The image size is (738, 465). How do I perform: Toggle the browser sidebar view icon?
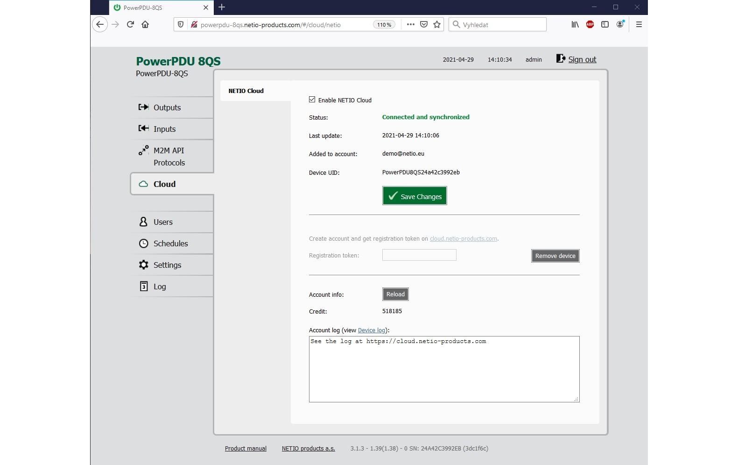(x=605, y=24)
